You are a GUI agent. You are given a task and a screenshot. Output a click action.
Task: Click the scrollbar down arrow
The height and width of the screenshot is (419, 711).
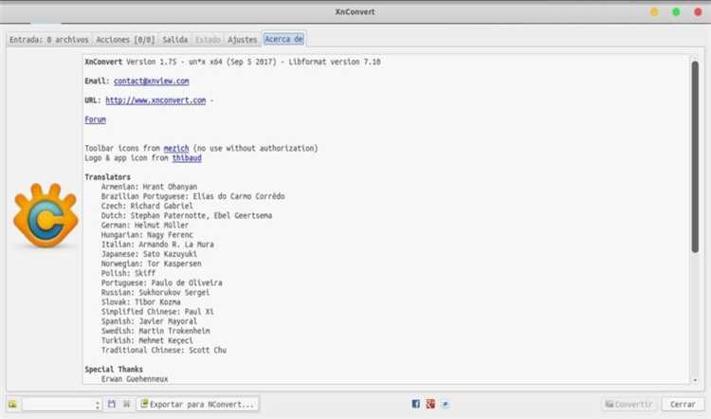tap(695, 380)
